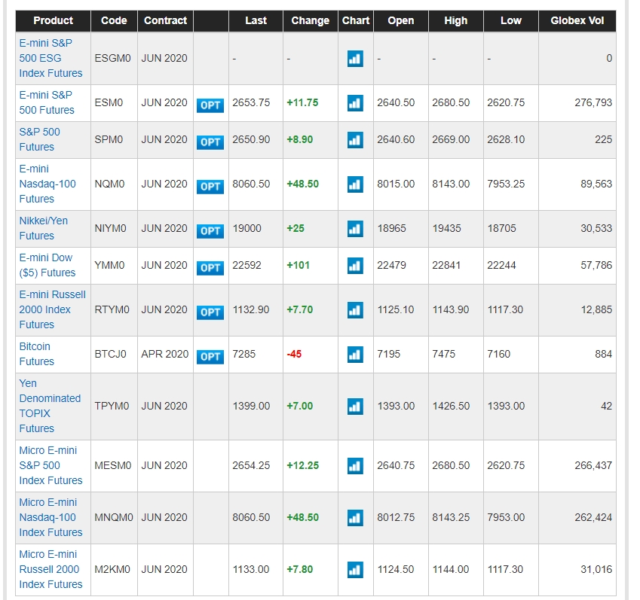Image resolution: width=640 pixels, height=600 pixels.
Task: Open chart icon for MNQM0 row
Action: 355,518
